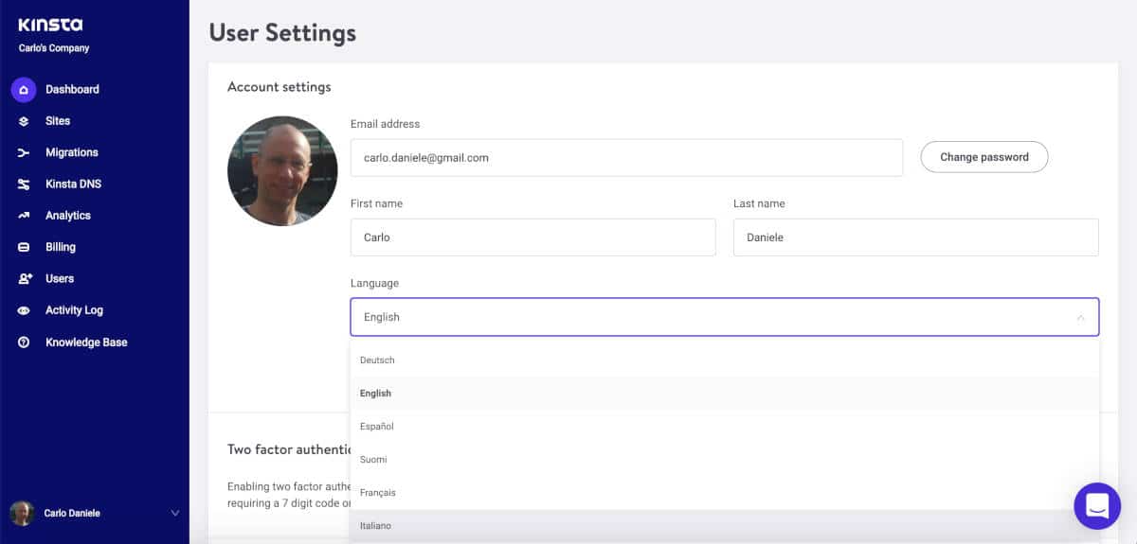Click the Activity Log eye icon
This screenshot has width=1137, height=544.
[24, 310]
